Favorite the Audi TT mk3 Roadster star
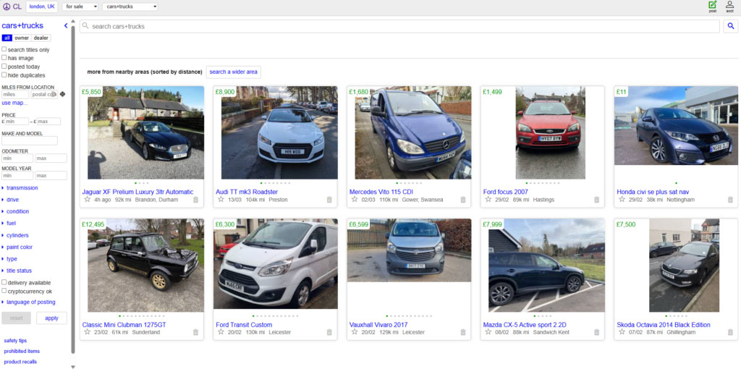The image size is (741, 369). [221, 200]
